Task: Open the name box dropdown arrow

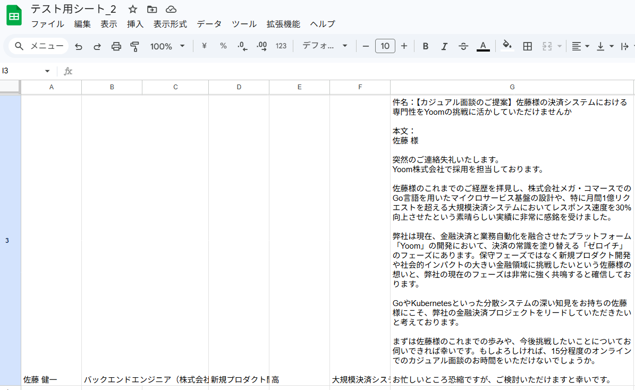Action: point(47,71)
